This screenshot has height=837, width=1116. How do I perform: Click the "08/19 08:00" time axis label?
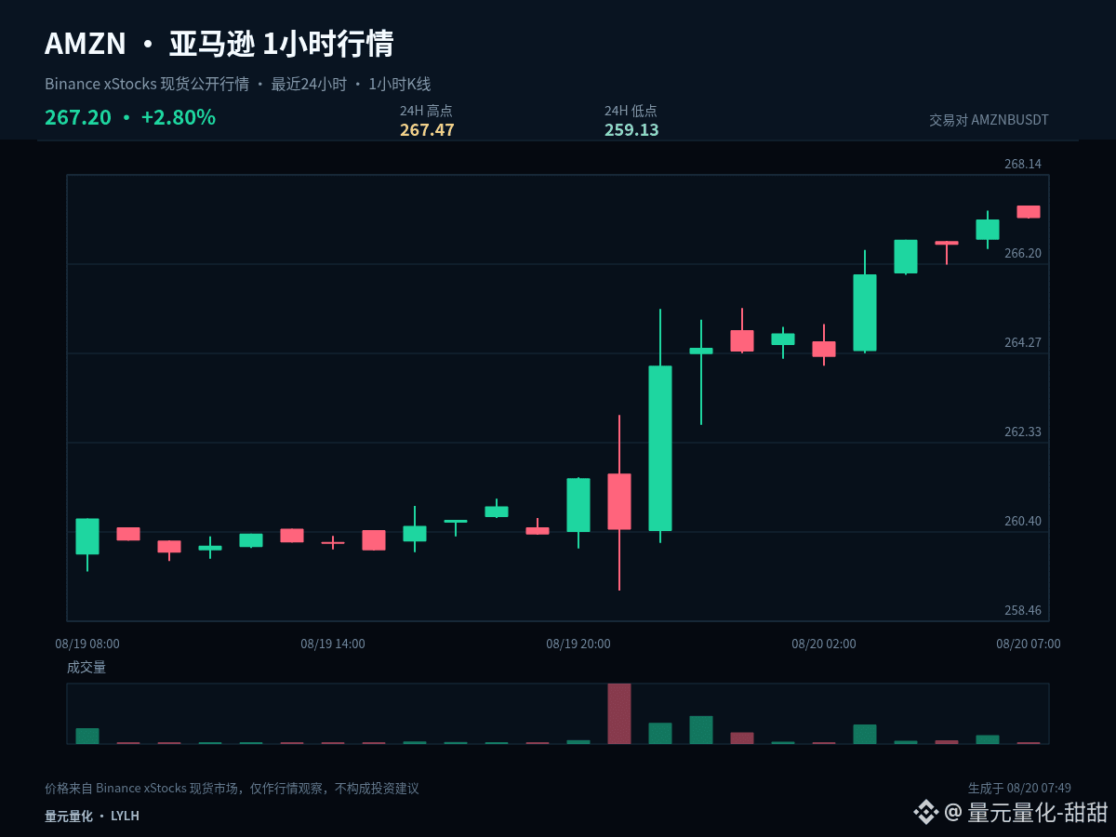87,644
